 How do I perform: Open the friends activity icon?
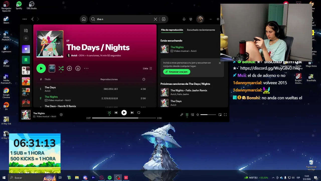coord(191,19)
